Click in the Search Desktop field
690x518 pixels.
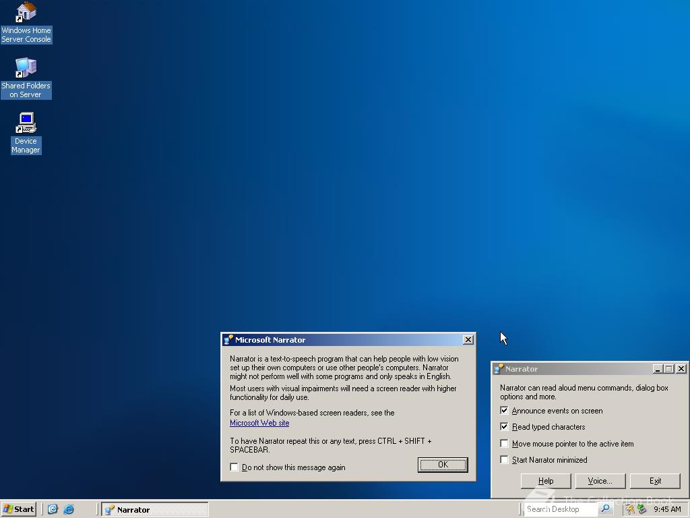pos(561,509)
